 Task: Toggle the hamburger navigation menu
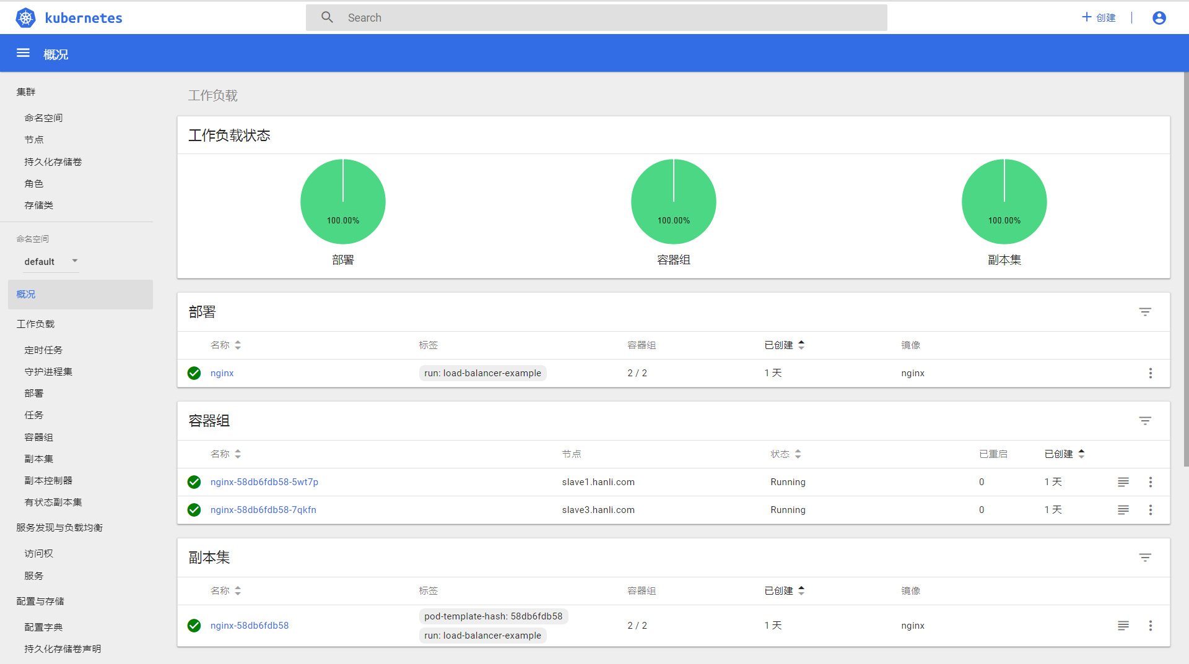coord(23,53)
